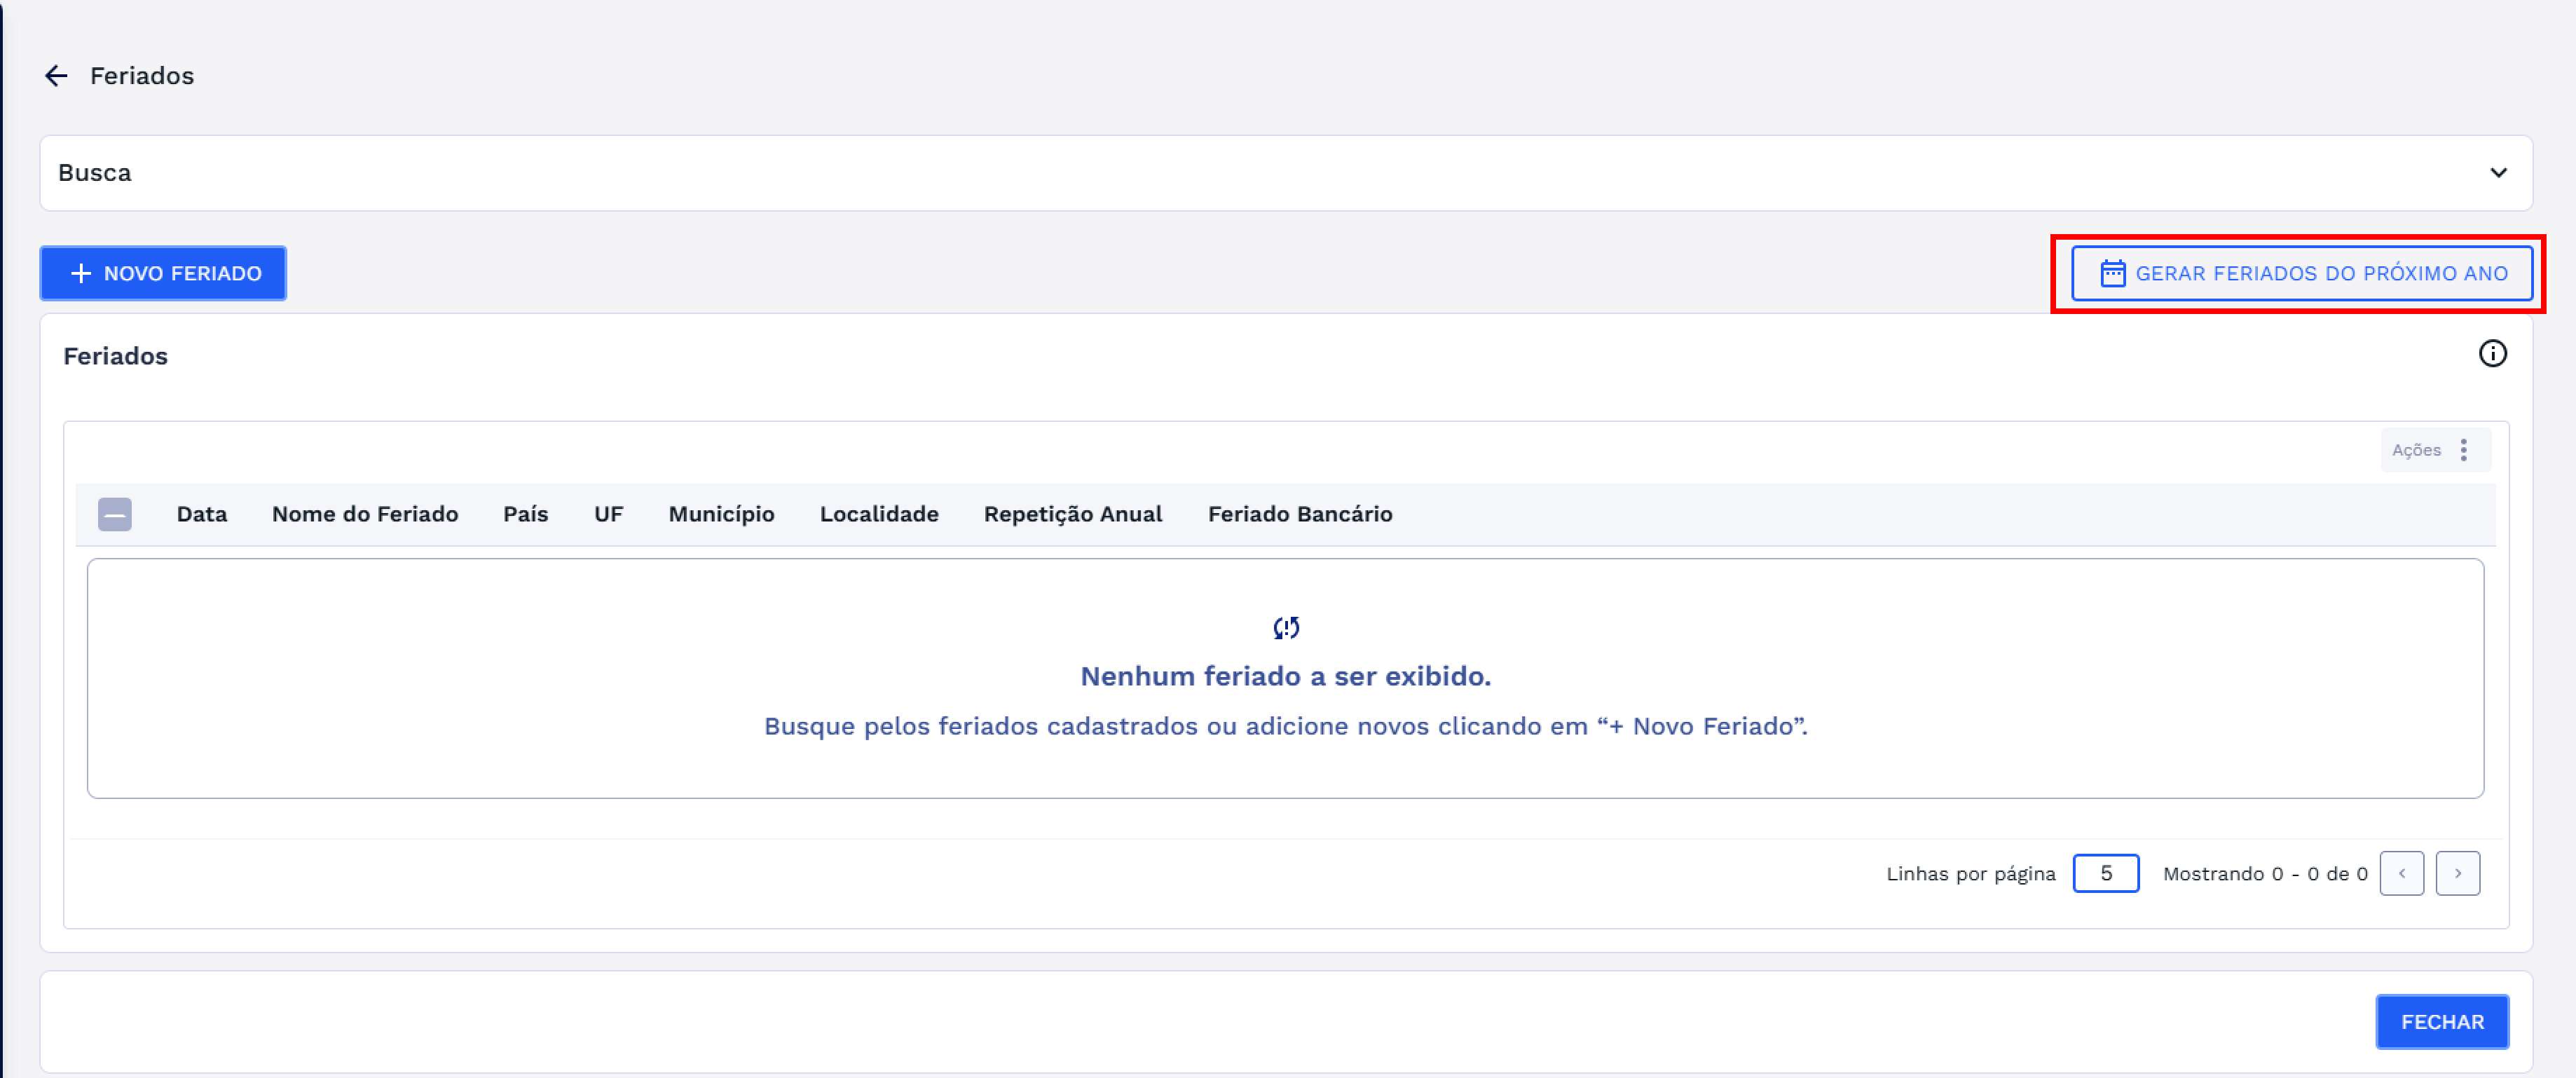The height and width of the screenshot is (1078, 2576).
Task: Toggle the select-all checkbox in table header
Action: 115,514
